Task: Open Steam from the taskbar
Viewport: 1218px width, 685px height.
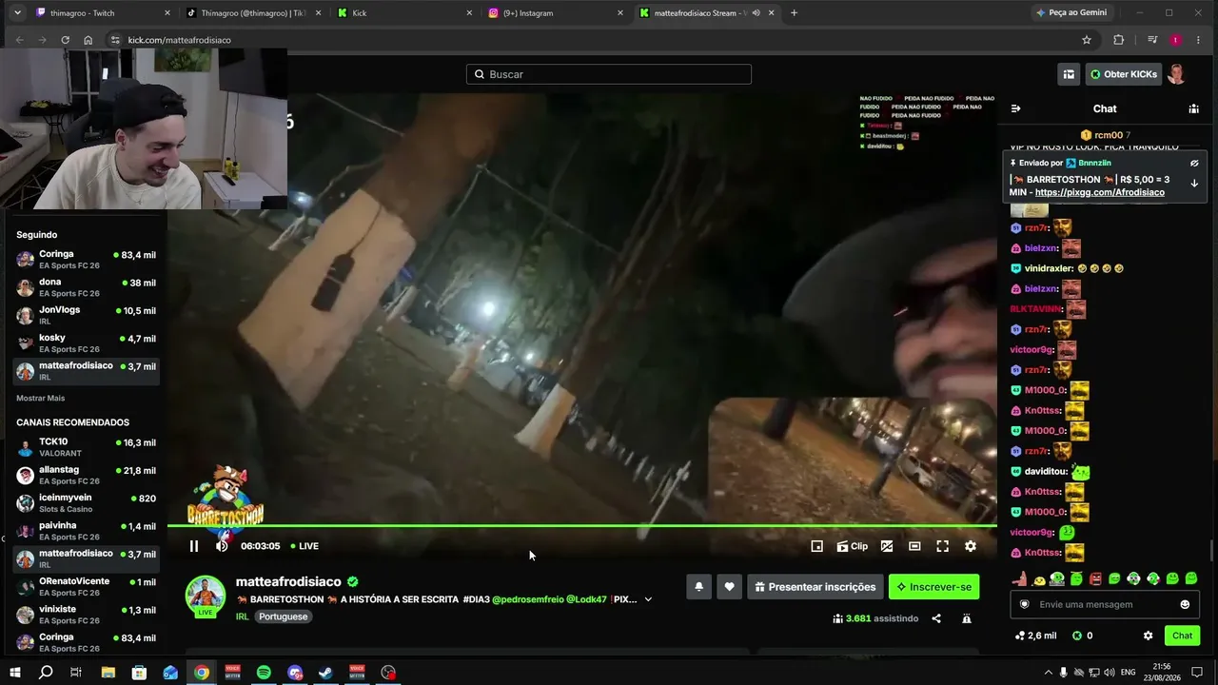Action: click(x=325, y=673)
